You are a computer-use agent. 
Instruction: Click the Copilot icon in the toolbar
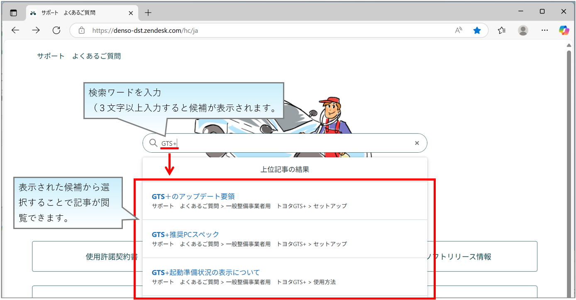tap(564, 30)
